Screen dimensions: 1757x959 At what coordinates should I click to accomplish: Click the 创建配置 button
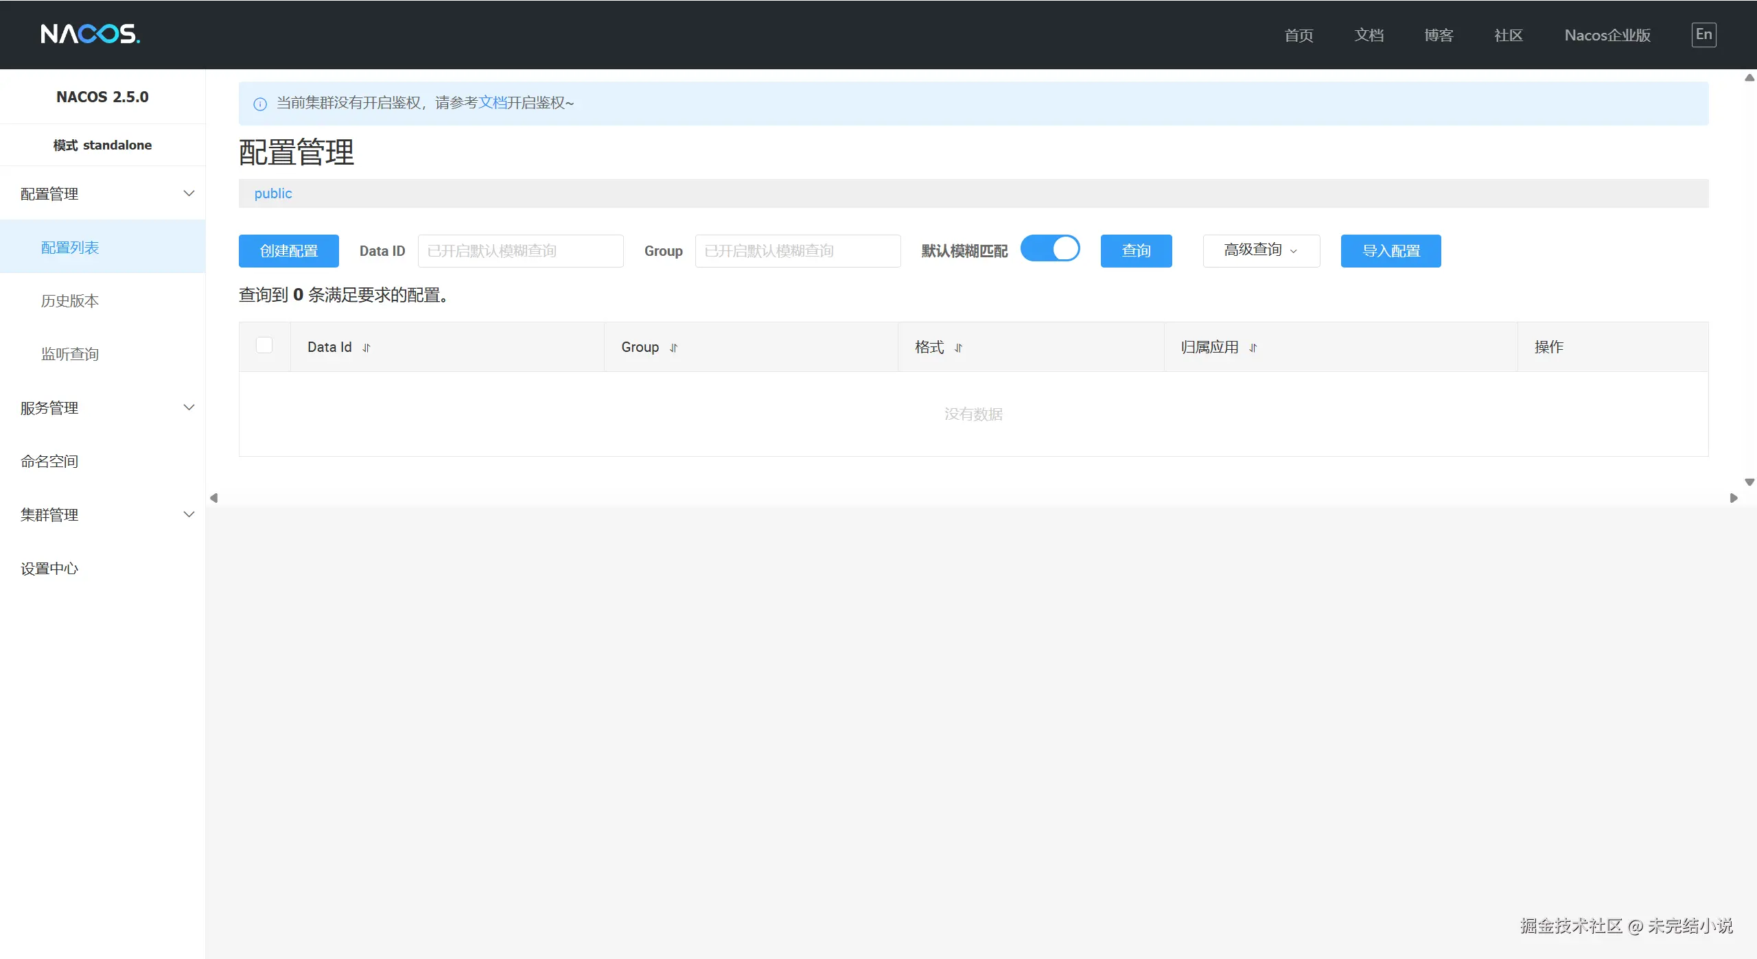(x=288, y=250)
